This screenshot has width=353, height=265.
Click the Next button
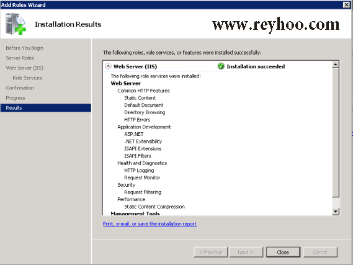pos(246,252)
